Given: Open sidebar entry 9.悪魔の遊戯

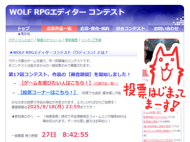Looking at the screenshot, I should (x=150, y=121).
